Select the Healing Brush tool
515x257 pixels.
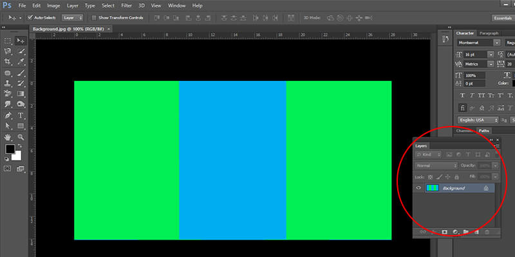8,73
